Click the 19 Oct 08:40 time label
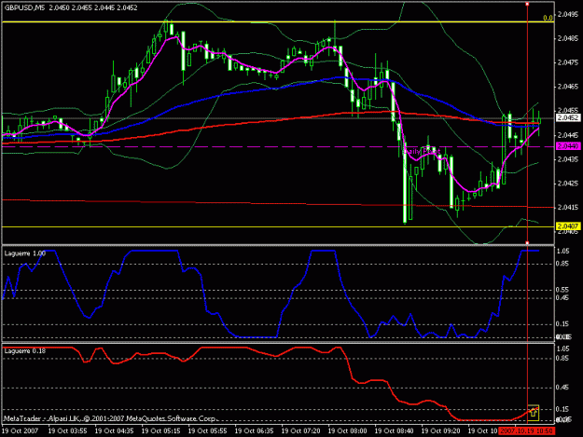 (394, 431)
